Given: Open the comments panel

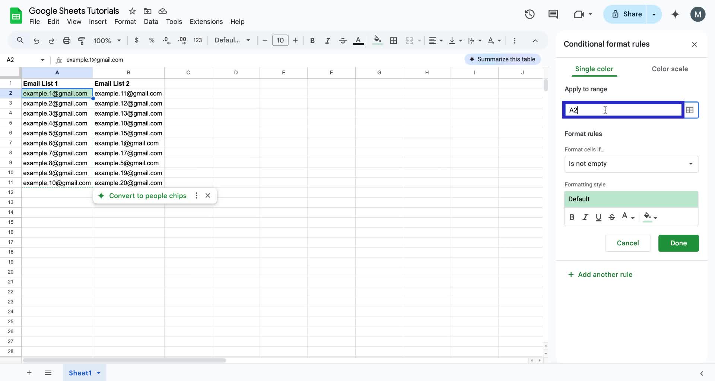Looking at the screenshot, I should 553,14.
